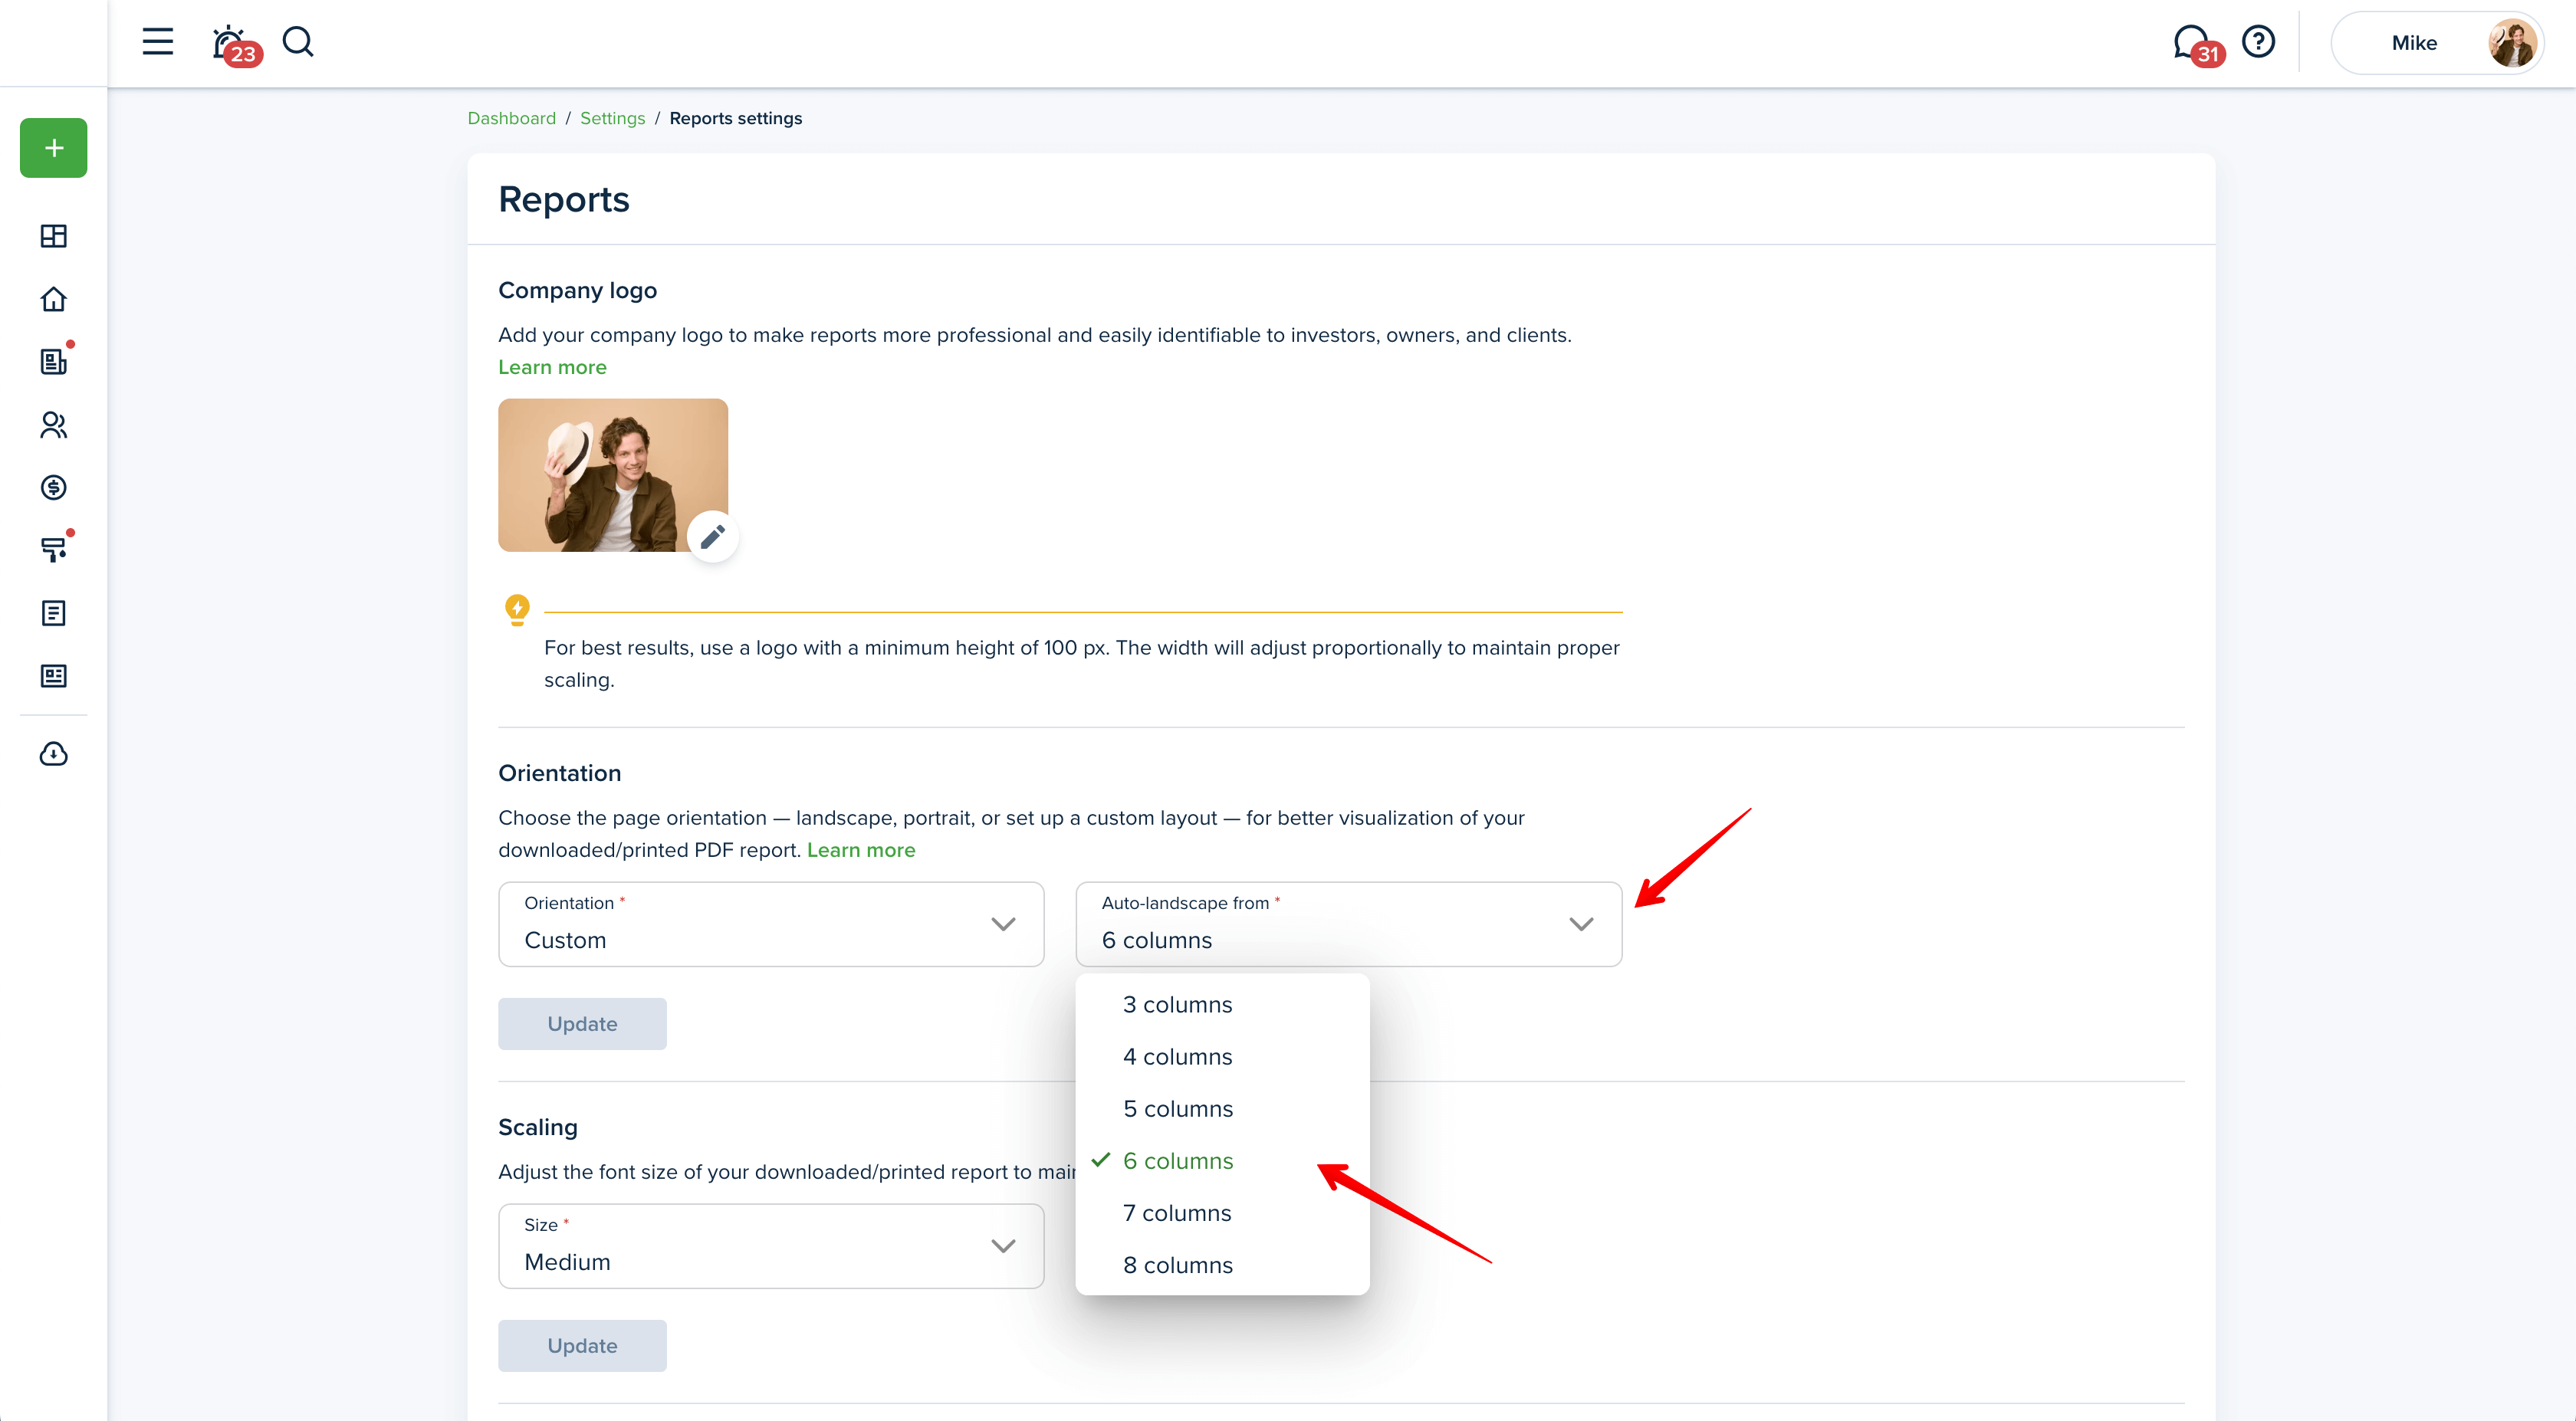Click the green plus create button
The height and width of the screenshot is (1421, 2576).
(54, 148)
